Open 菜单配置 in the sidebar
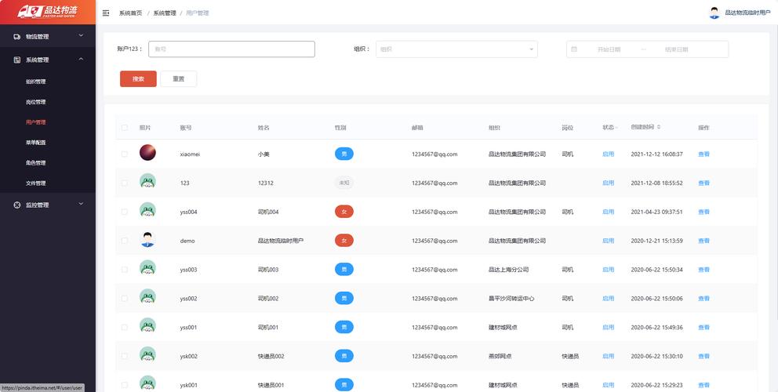The image size is (778, 392). click(x=36, y=143)
